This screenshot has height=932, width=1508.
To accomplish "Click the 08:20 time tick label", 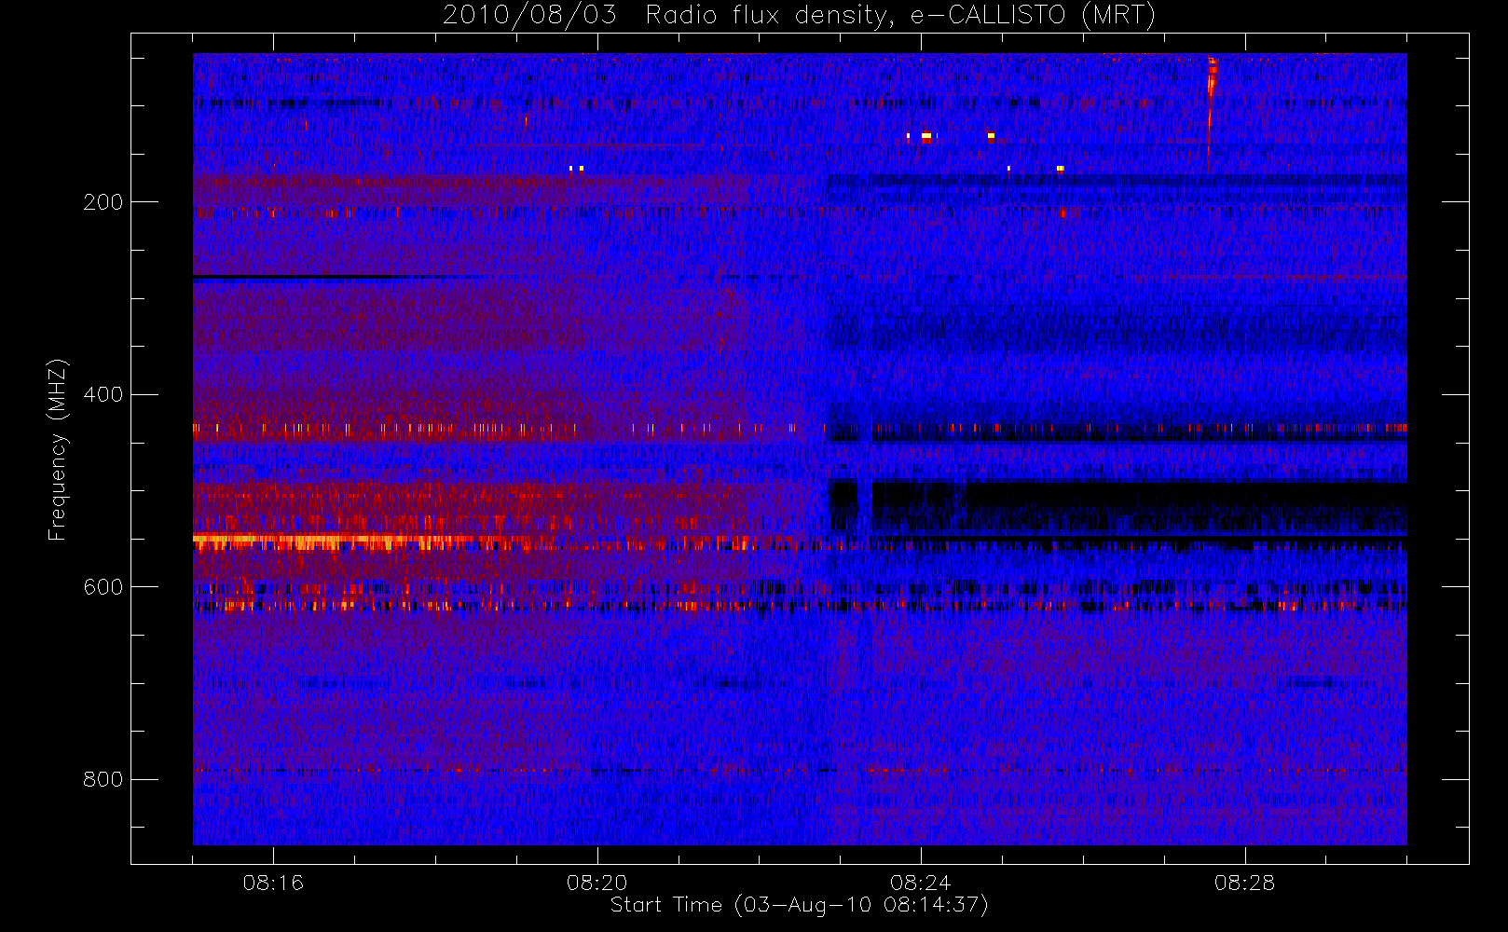I will pos(596,883).
